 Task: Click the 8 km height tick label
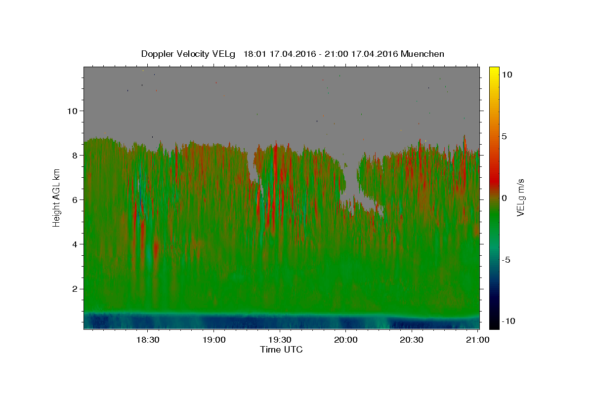[x=76, y=155]
